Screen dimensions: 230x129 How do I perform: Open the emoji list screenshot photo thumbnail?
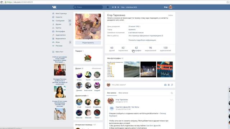tap(115, 69)
